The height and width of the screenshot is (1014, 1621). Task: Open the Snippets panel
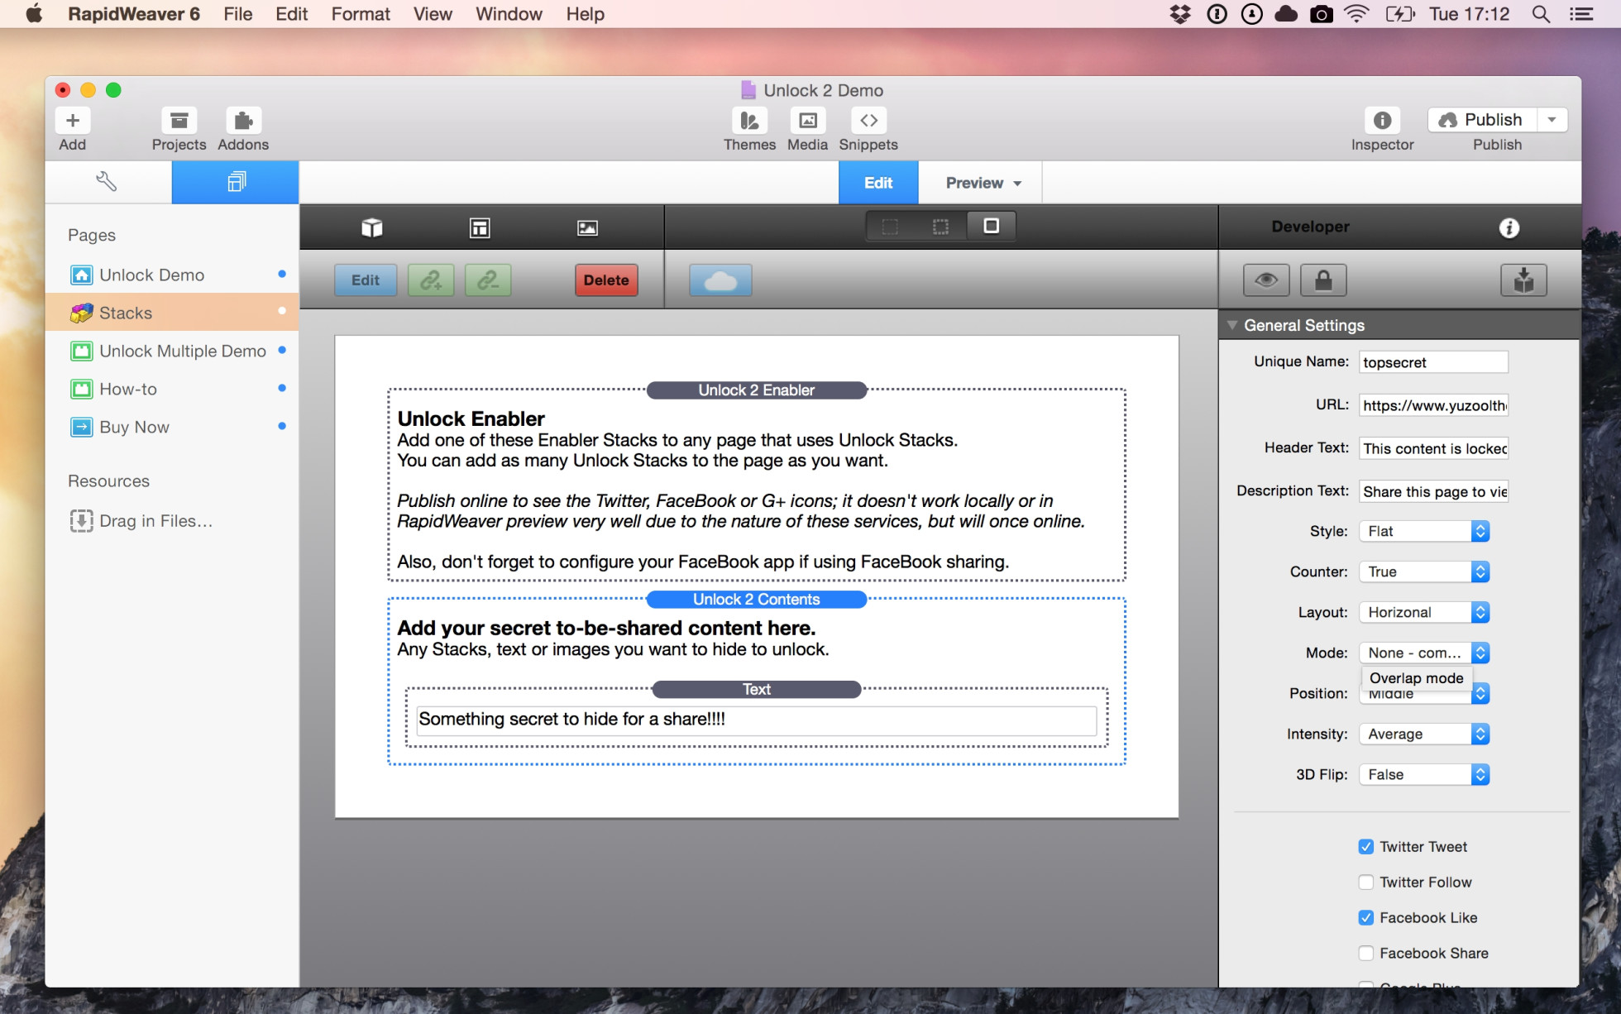click(x=868, y=122)
